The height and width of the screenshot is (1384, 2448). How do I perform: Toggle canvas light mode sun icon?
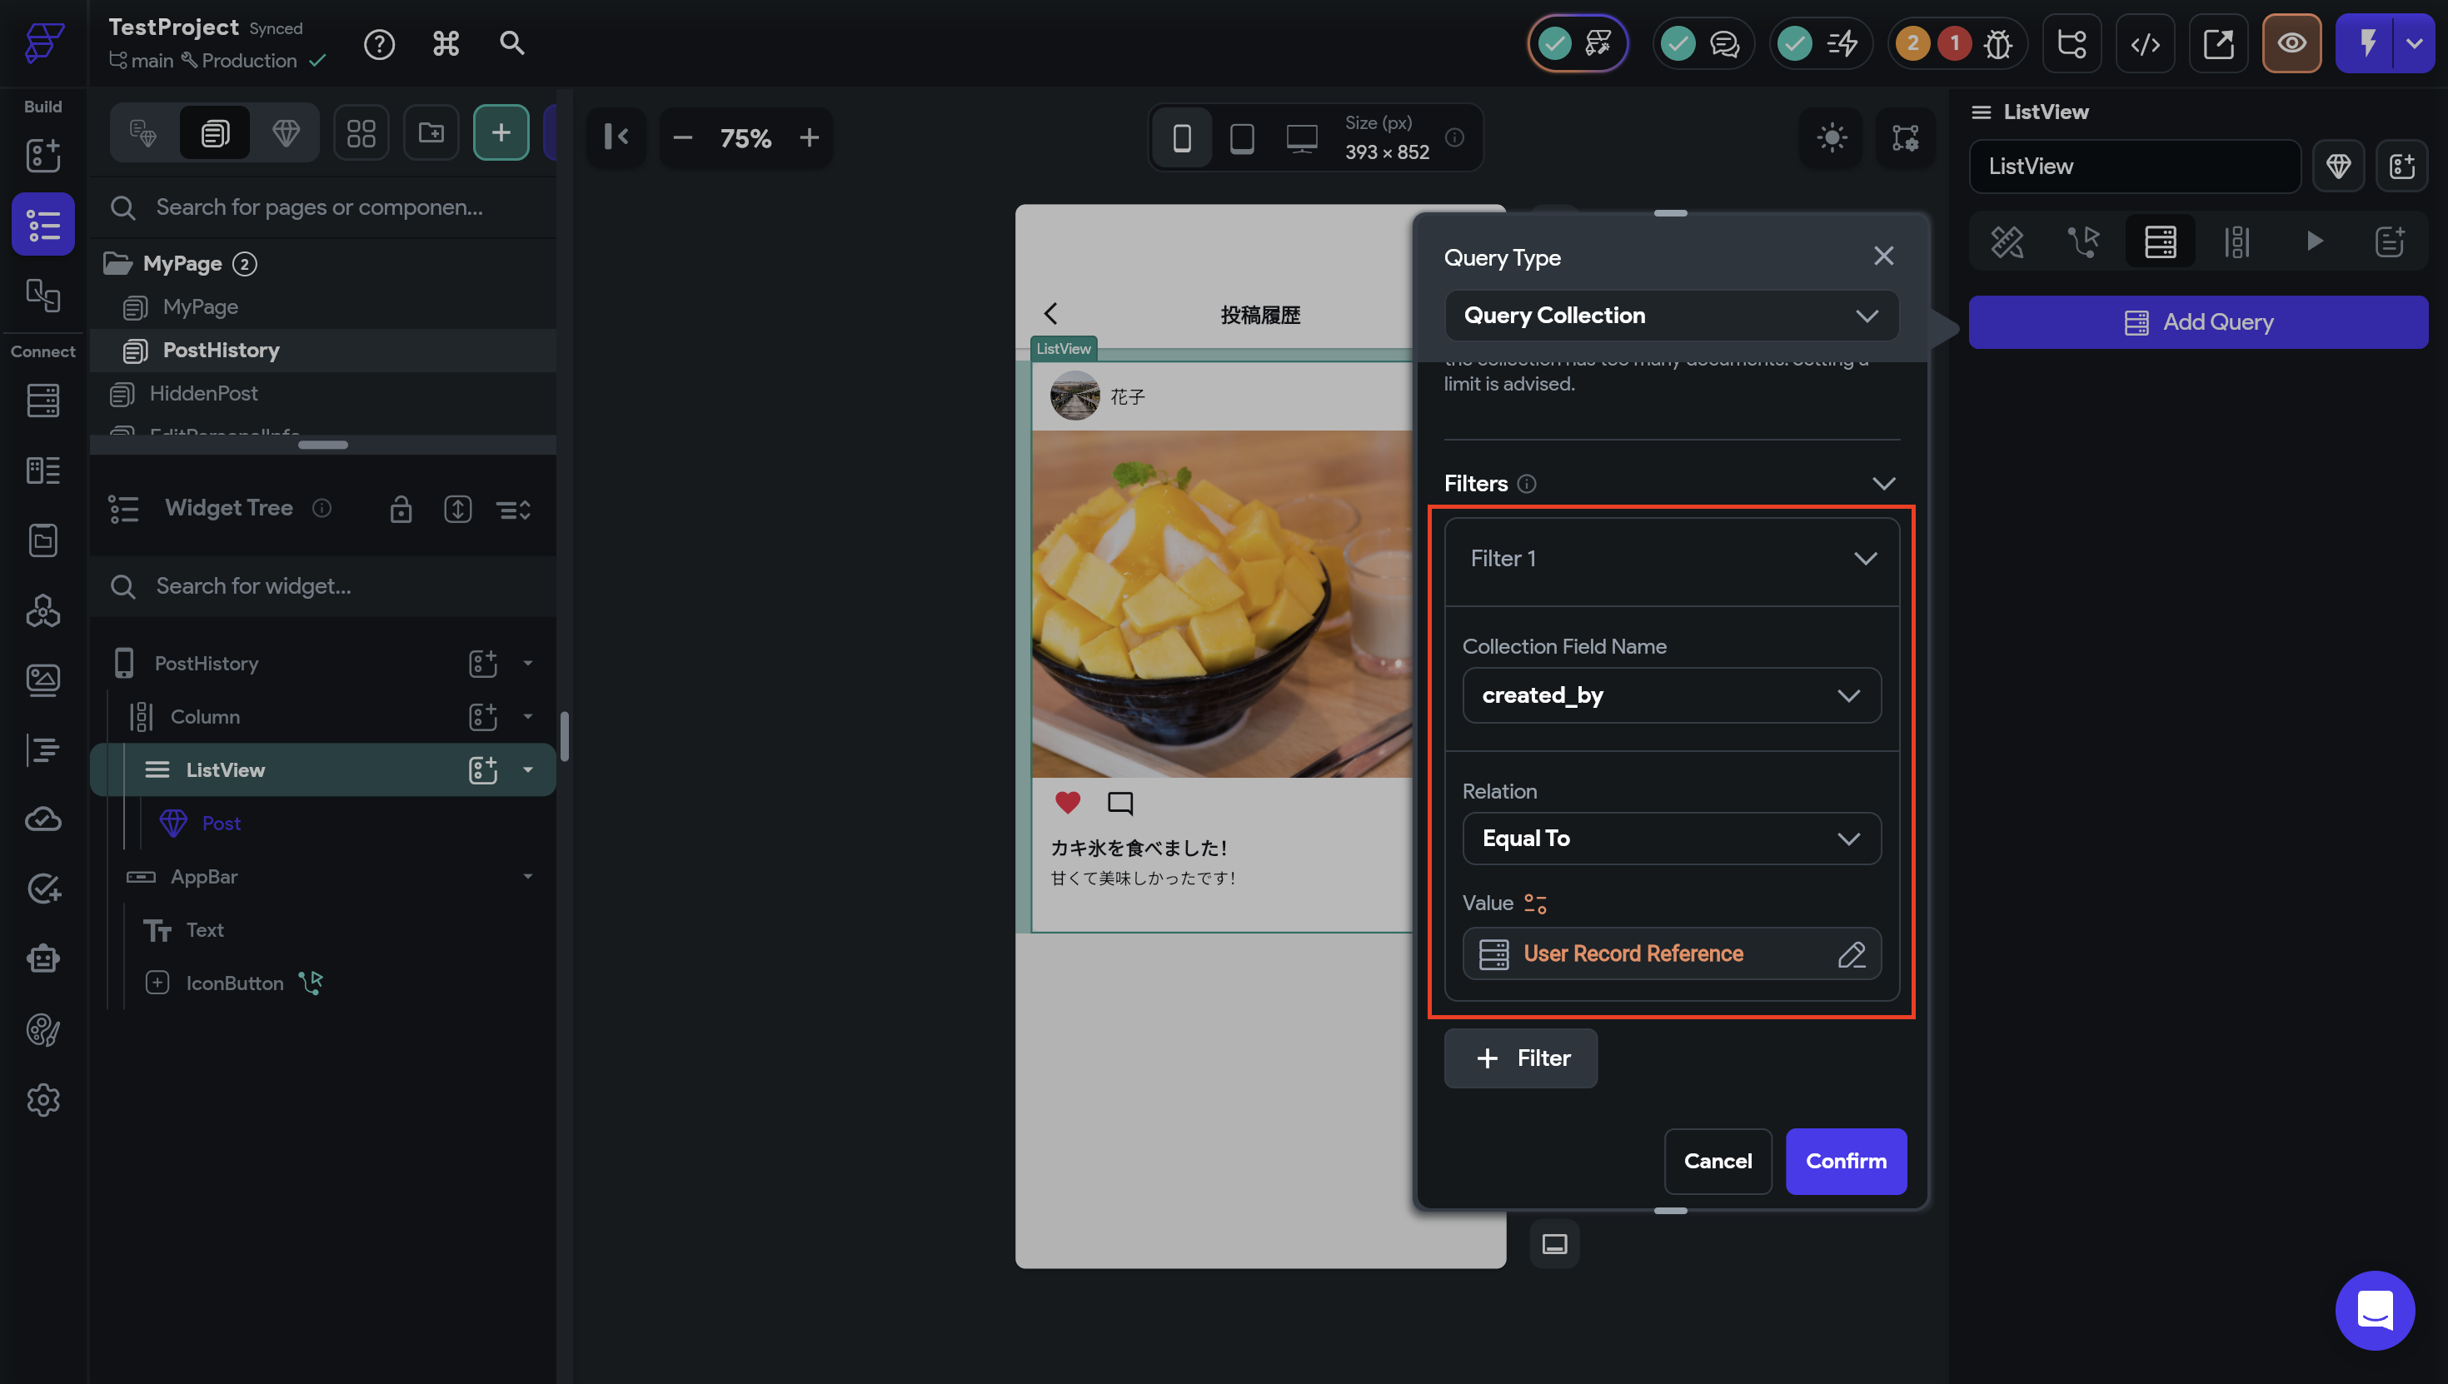pos(1831,138)
